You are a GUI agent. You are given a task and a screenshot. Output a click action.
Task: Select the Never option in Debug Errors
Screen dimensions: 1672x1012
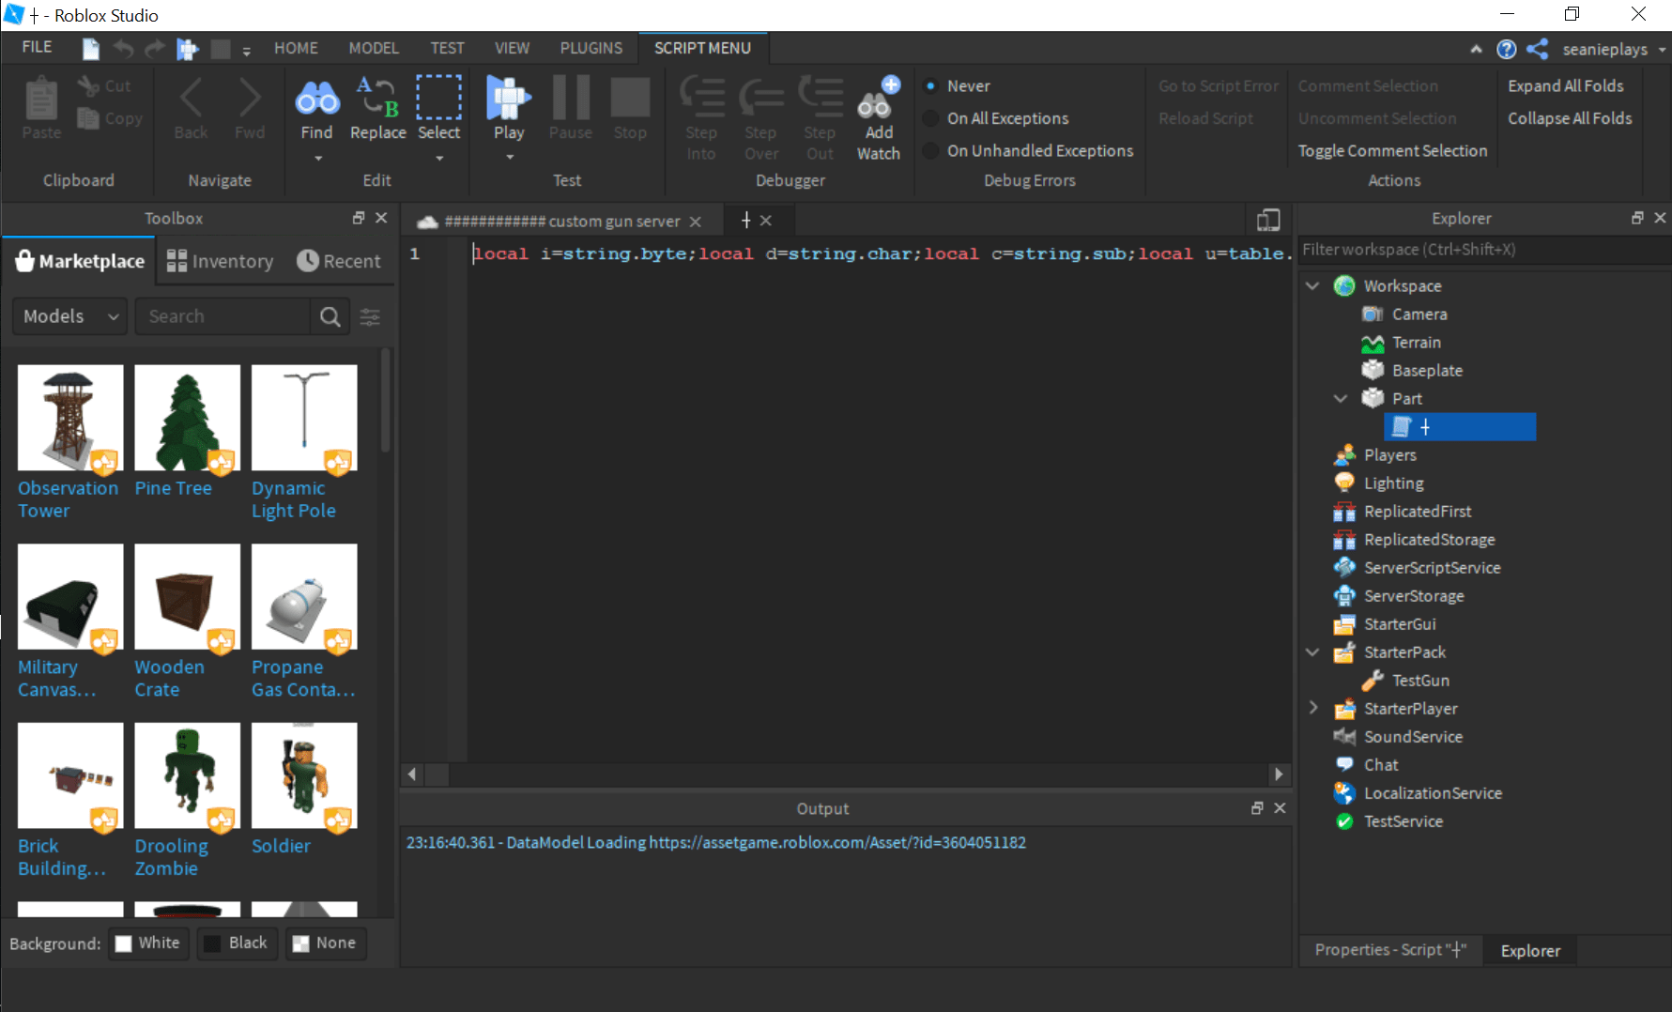coord(929,85)
